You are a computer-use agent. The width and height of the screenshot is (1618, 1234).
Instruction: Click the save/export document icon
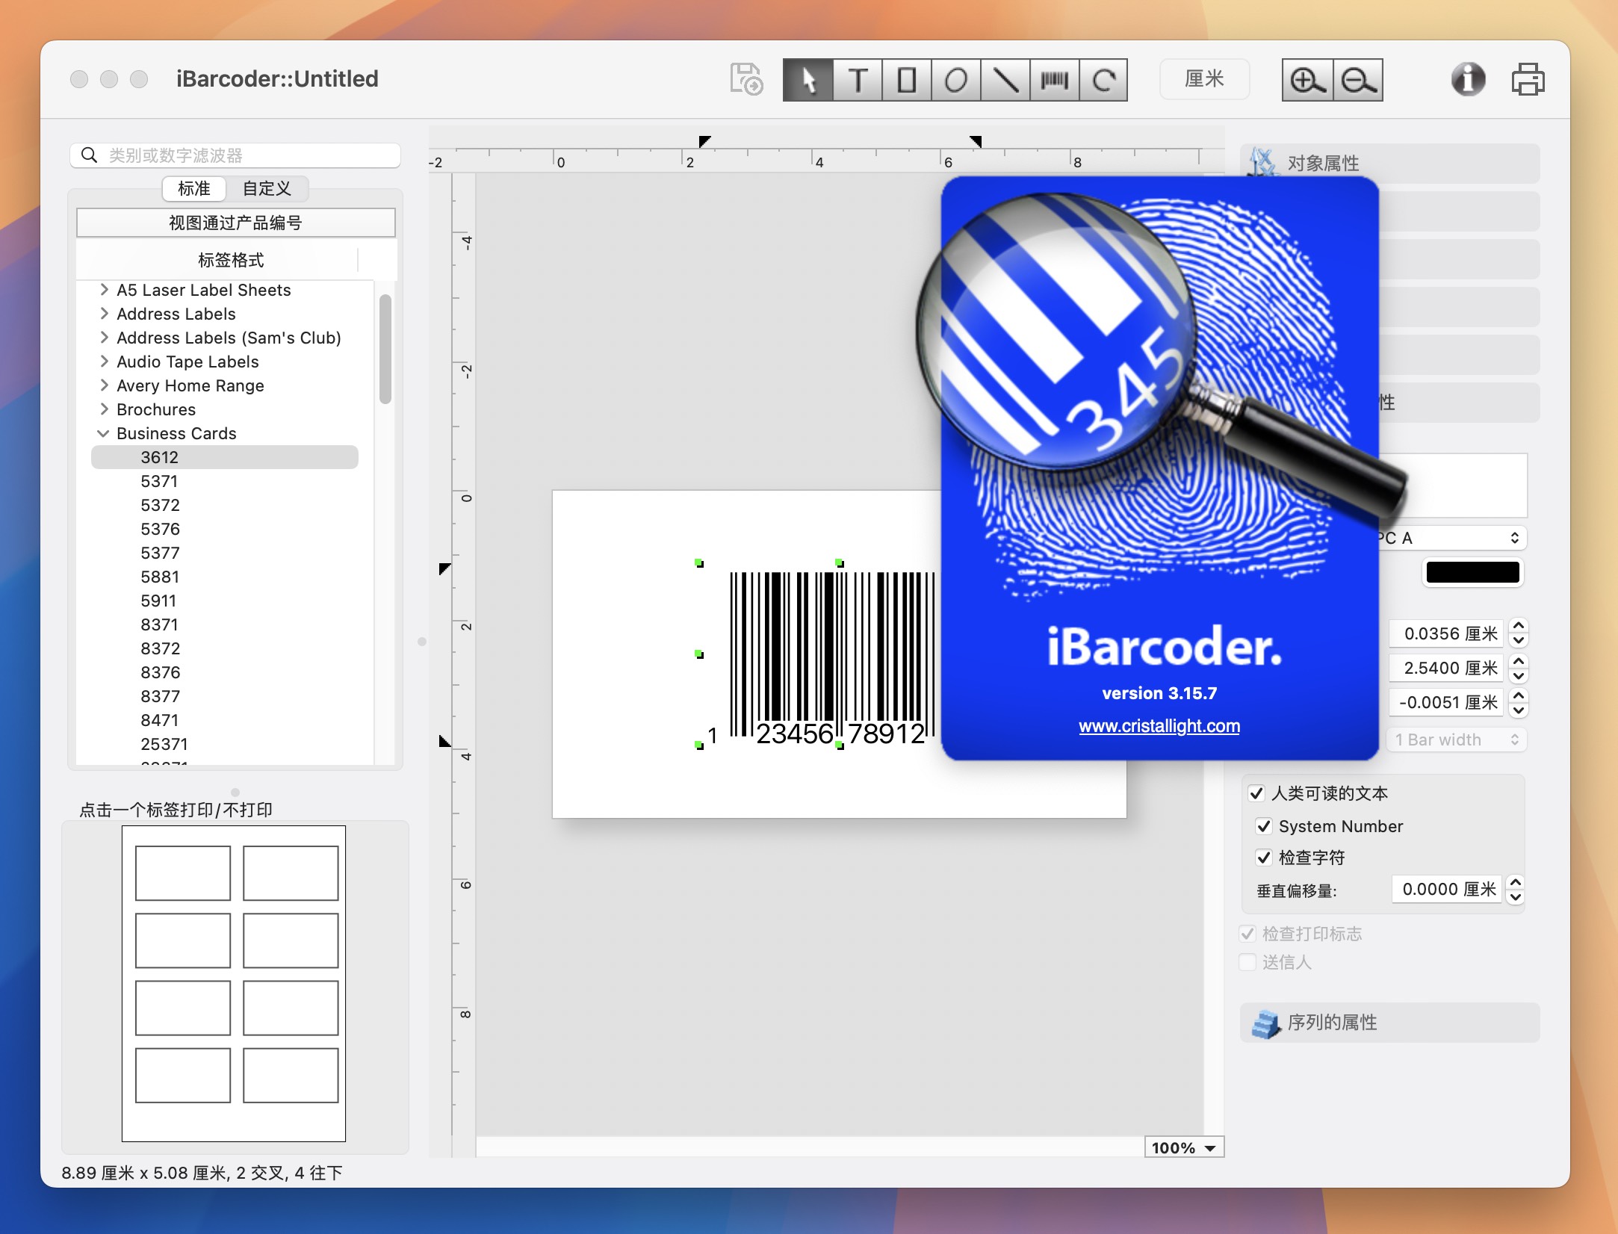(x=746, y=79)
